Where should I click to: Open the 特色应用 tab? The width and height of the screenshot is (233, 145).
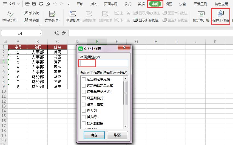[221, 4]
